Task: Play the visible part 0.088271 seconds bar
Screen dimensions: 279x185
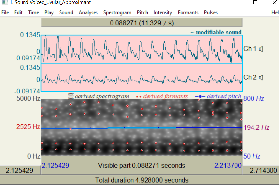Action: click(x=142, y=165)
